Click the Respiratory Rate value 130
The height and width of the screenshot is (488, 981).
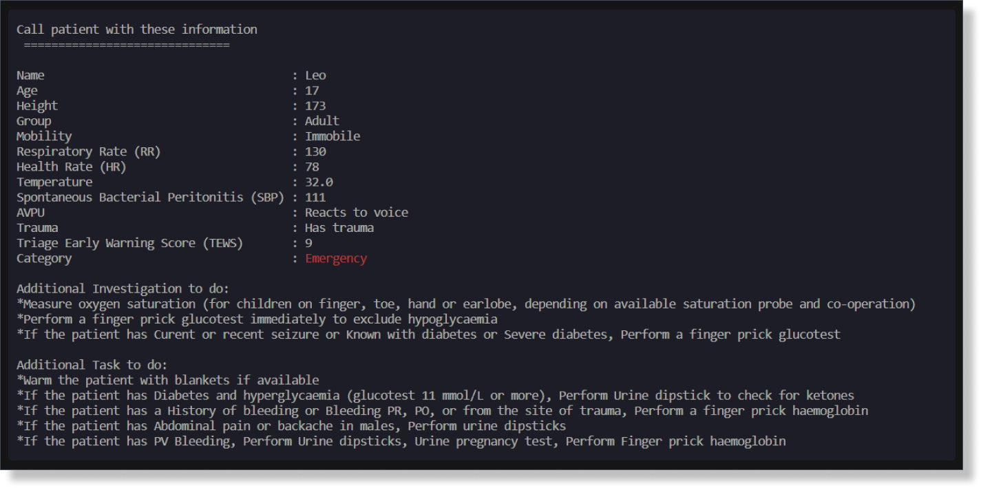point(315,151)
